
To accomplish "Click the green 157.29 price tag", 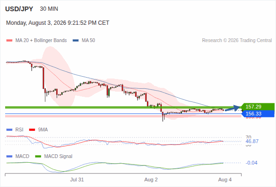I will pyautogui.click(x=258, y=107).
